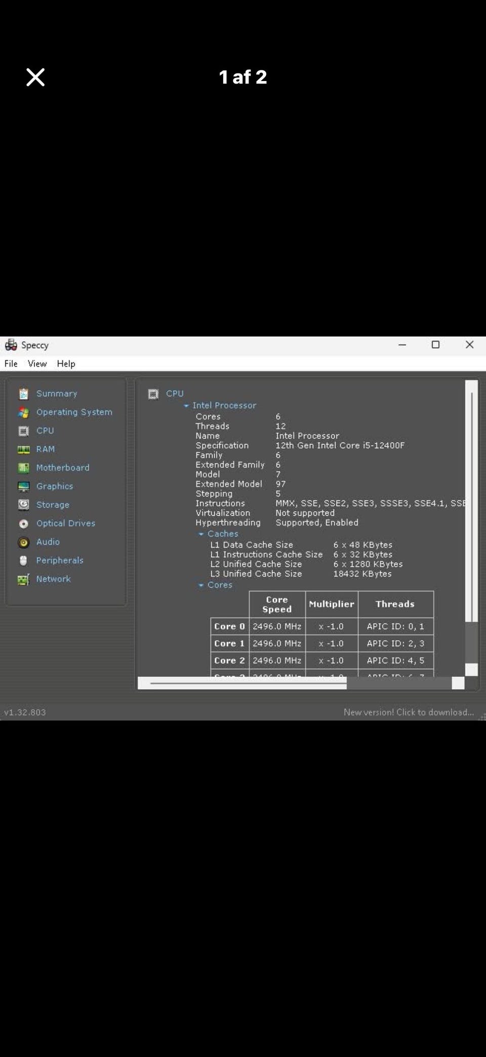Click L1 Instructions Cache Size row
486x1057 pixels.
point(302,555)
